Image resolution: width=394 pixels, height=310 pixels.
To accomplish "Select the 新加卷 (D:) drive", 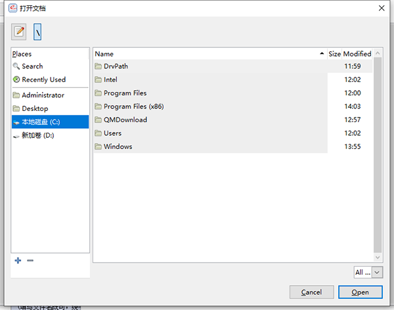I will click(x=38, y=135).
